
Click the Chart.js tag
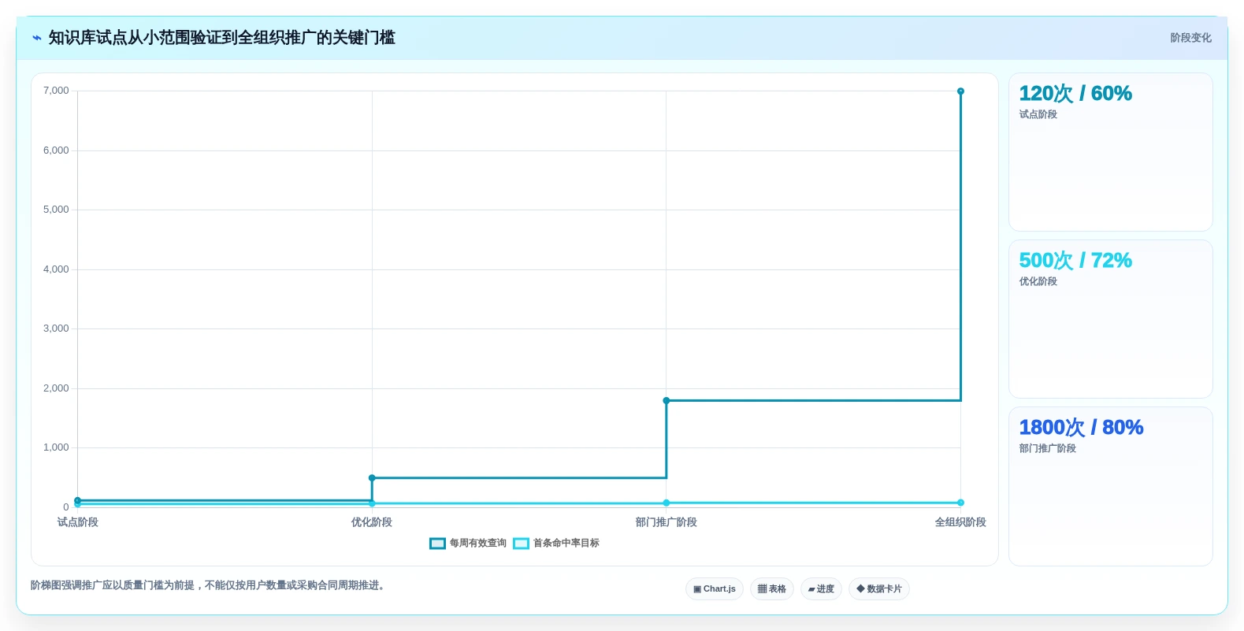(x=715, y=589)
